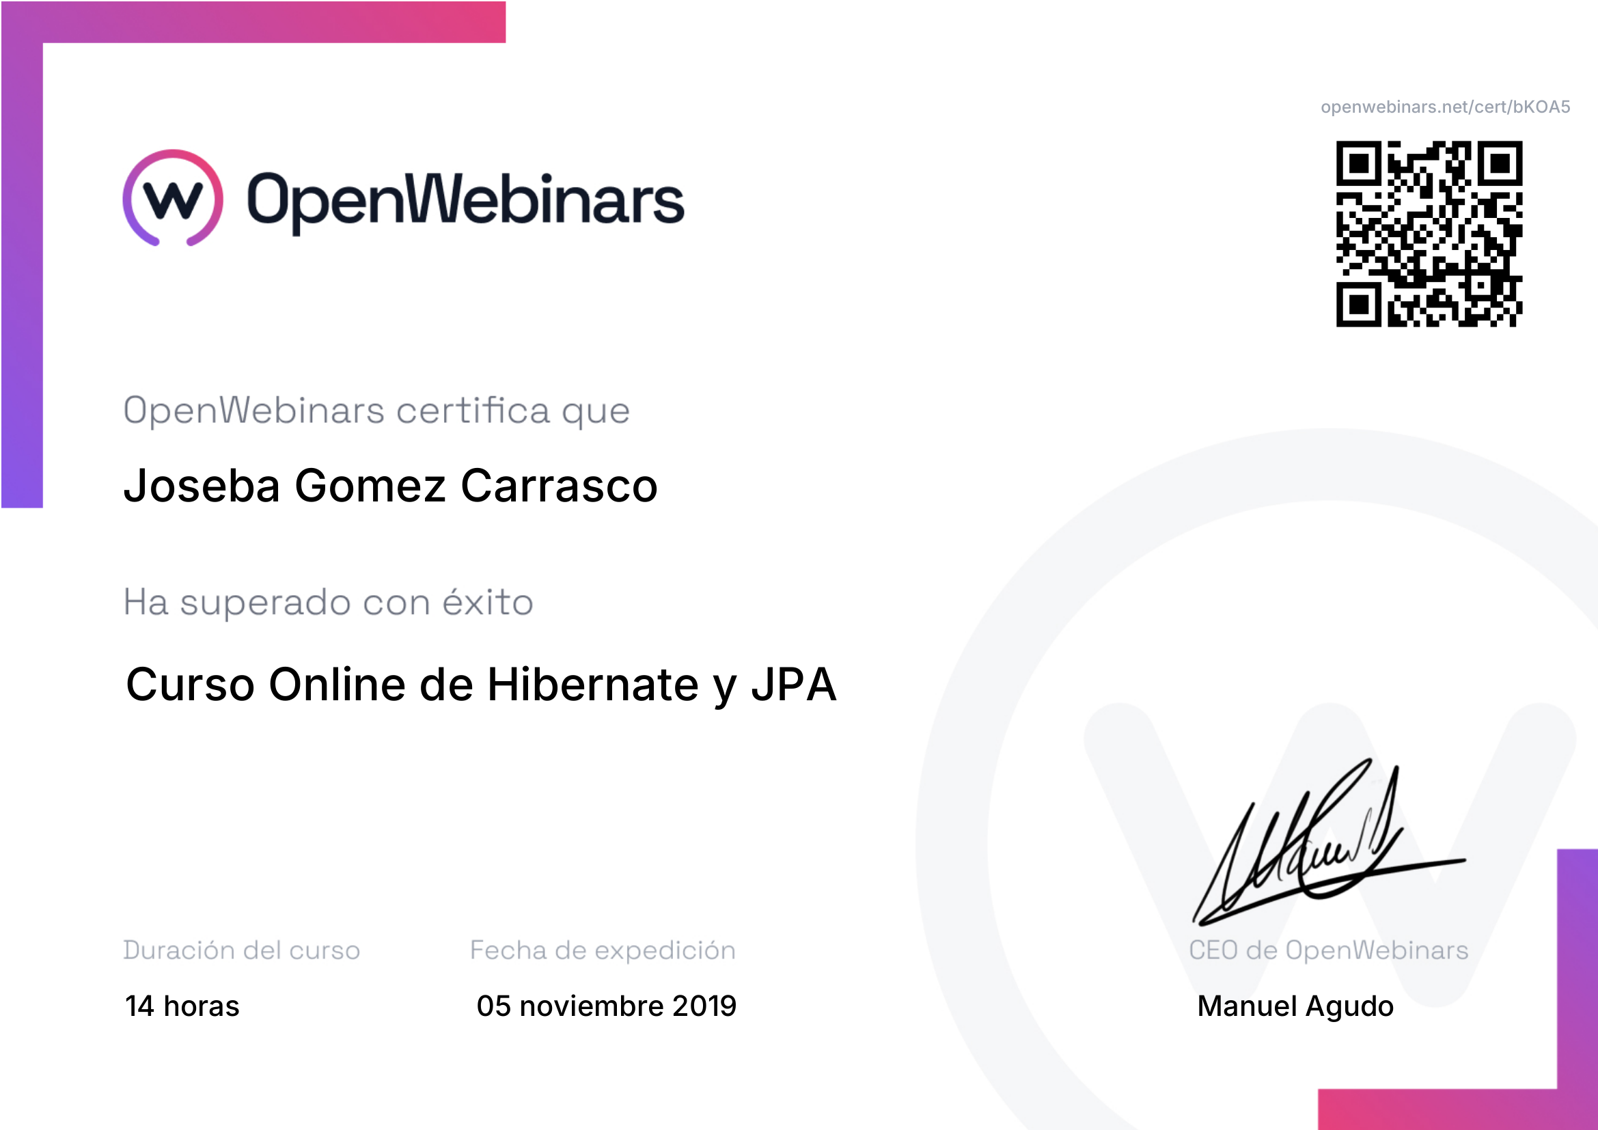Open the openwebinars.net/cert/bKOA5 link
The height and width of the screenshot is (1130, 1598).
(x=1445, y=107)
